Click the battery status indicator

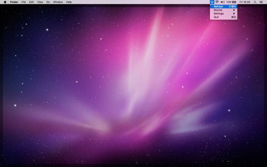[231, 2]
